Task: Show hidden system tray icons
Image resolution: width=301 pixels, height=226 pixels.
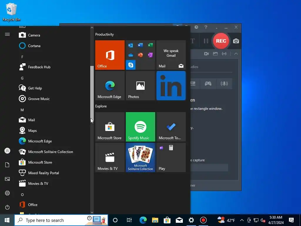Action: (242, 220)
